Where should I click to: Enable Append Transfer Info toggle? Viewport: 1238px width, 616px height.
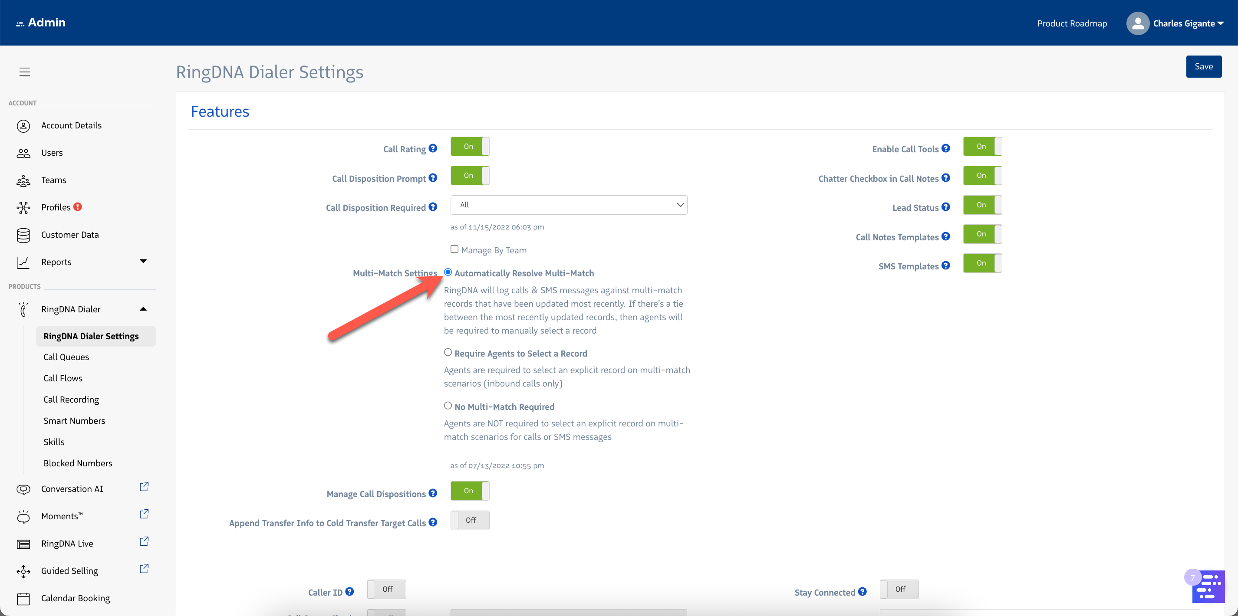470,521
